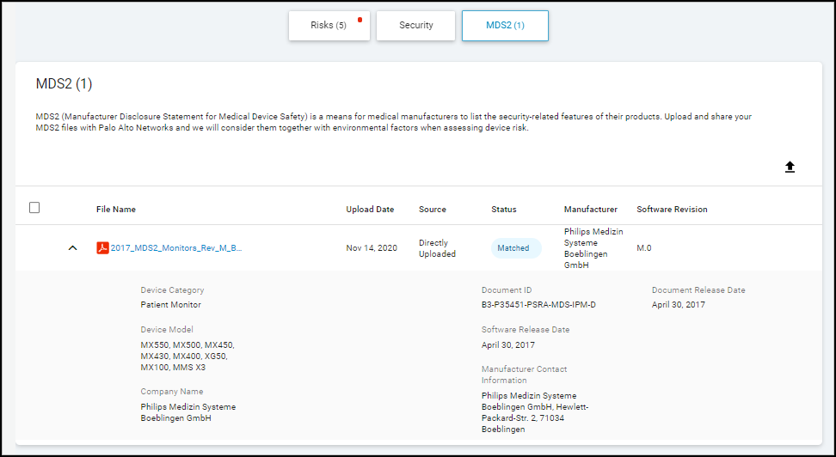Click the Matched status badge

513,248
